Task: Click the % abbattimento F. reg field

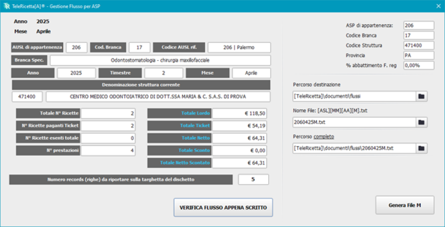Action: 418,66
